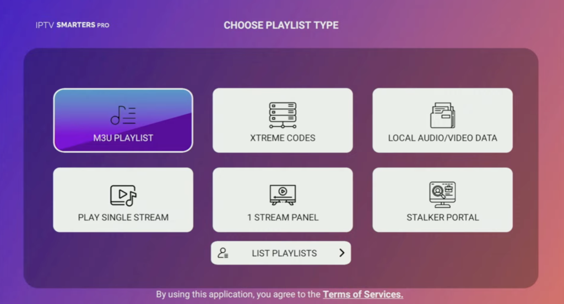The image size is (564, 304).
Task: Click the file folder icon for local data
Action: click(x=442, y=115)
